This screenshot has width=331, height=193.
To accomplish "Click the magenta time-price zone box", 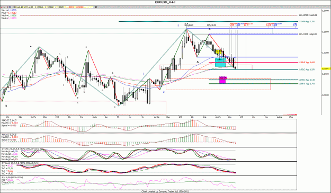I will point(222,80).
